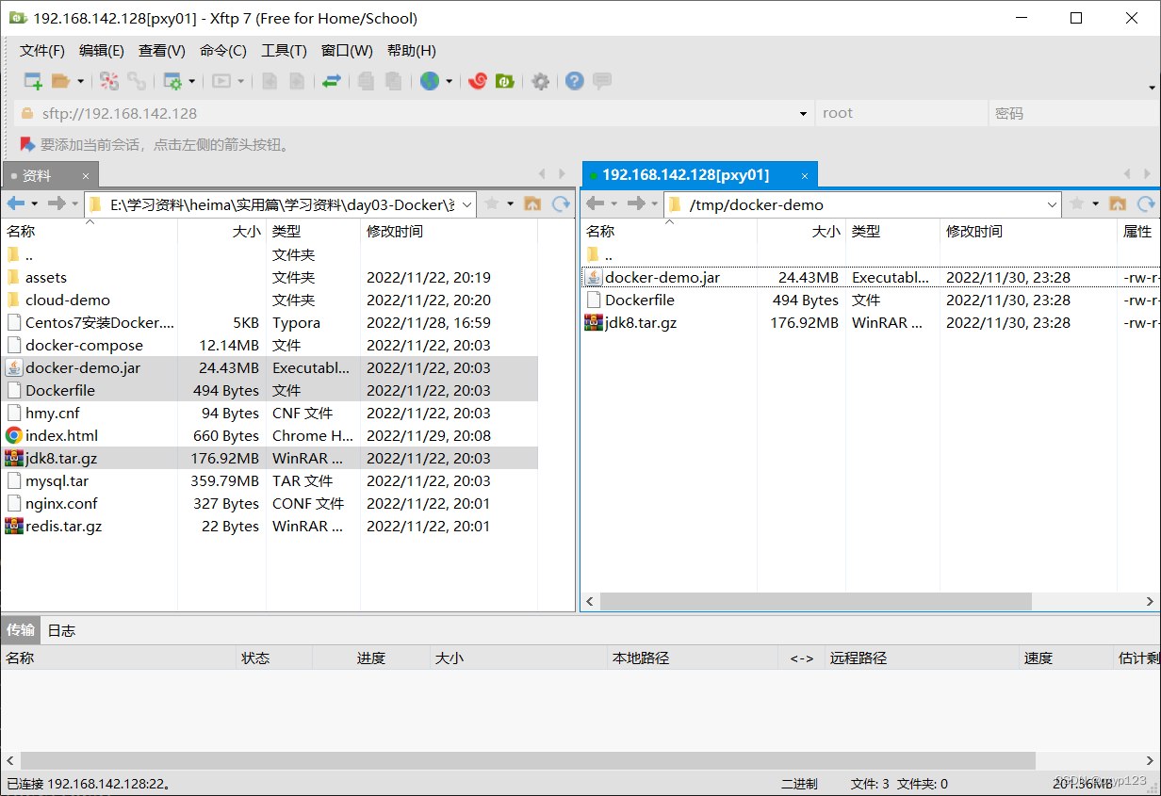The height and width of the screenshot is (796, 1161).
Task: Switch to the 日志 log tab
Action: pyautogui.click(x=61, y=630)
